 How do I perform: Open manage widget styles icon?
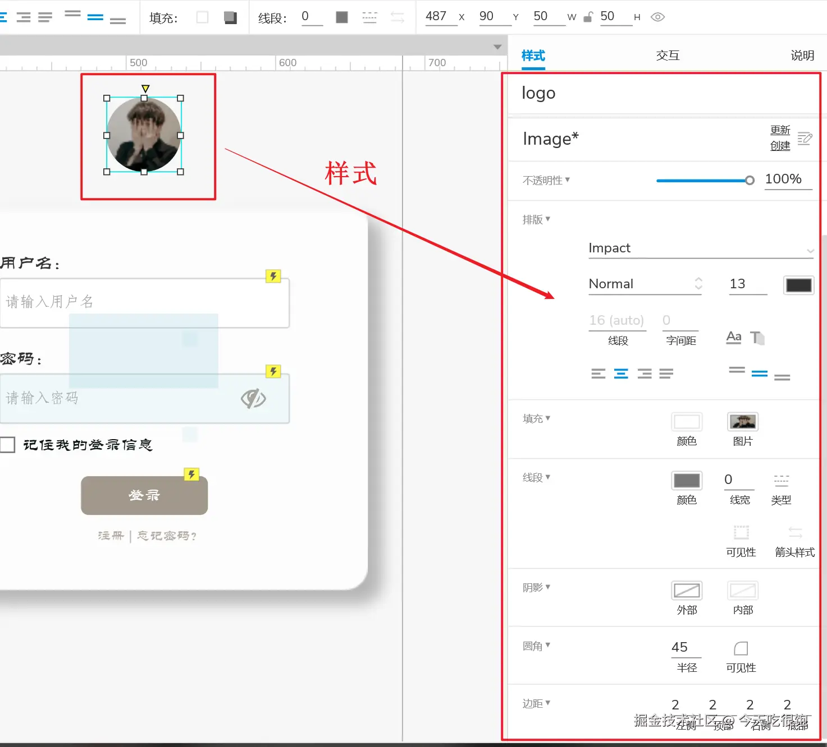(x=805, y=138)
